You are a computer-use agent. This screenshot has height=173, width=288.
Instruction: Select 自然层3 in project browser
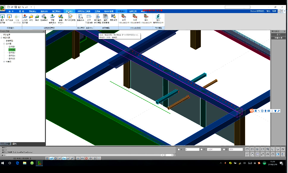(x=12, y=53)
